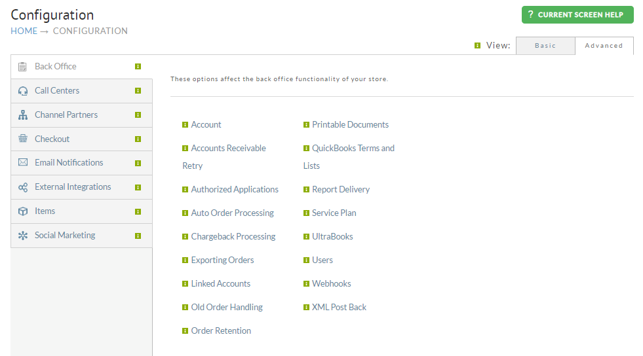Viewport: 643px width, 356px height.
Task: Switch to the Advanced view tab
Action: [604, 45]
